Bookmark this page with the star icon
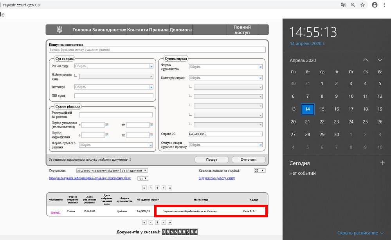 362,5
